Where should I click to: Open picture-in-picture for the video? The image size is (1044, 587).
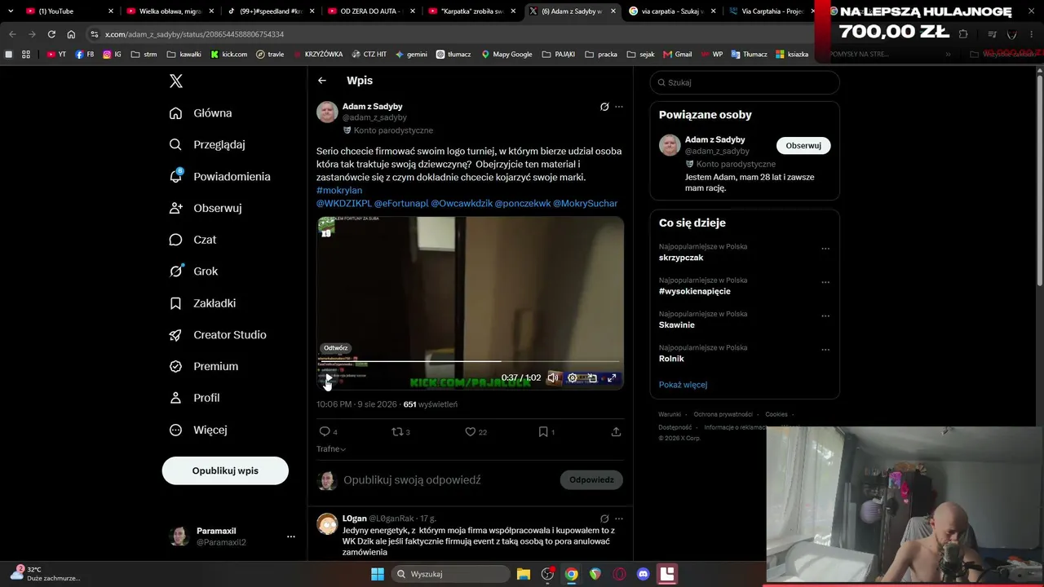click(x=592, y=377)
